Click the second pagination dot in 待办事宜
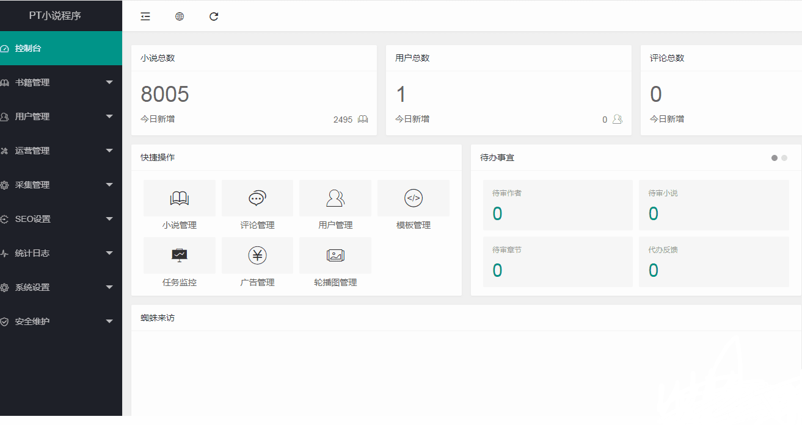 click(784, 158)
